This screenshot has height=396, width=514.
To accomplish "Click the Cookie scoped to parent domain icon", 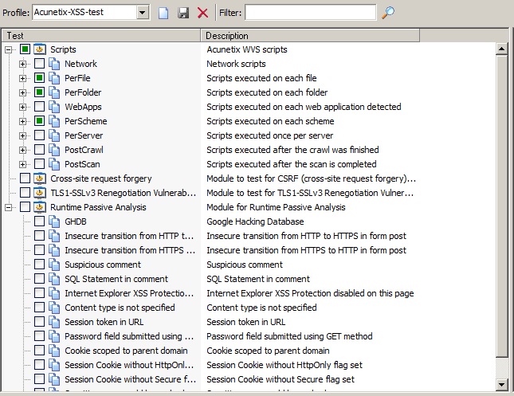I will 54,351.
